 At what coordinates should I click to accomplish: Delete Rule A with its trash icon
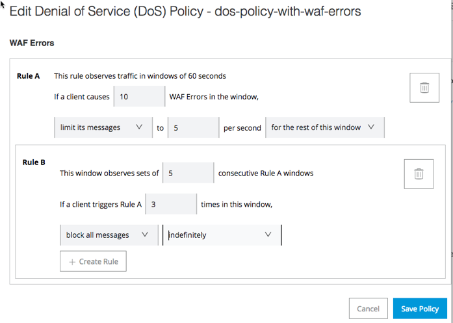(x=424, y=87)
